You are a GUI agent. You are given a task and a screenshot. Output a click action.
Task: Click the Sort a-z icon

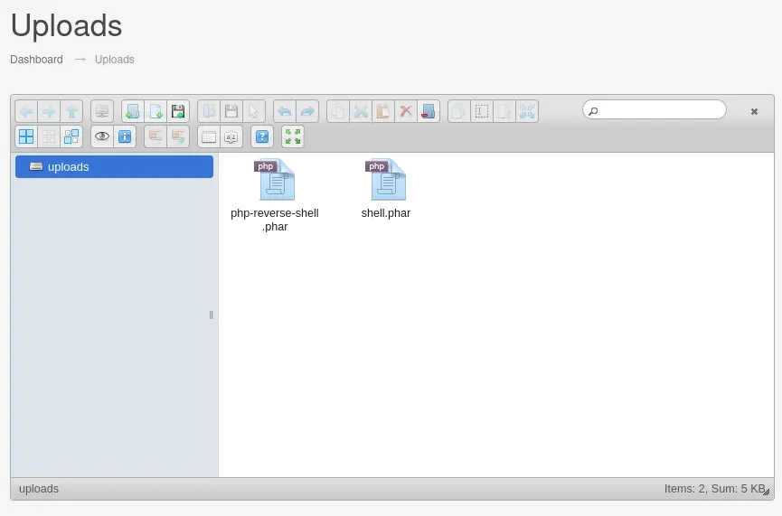pyautogui.click(x=231, y=136)
